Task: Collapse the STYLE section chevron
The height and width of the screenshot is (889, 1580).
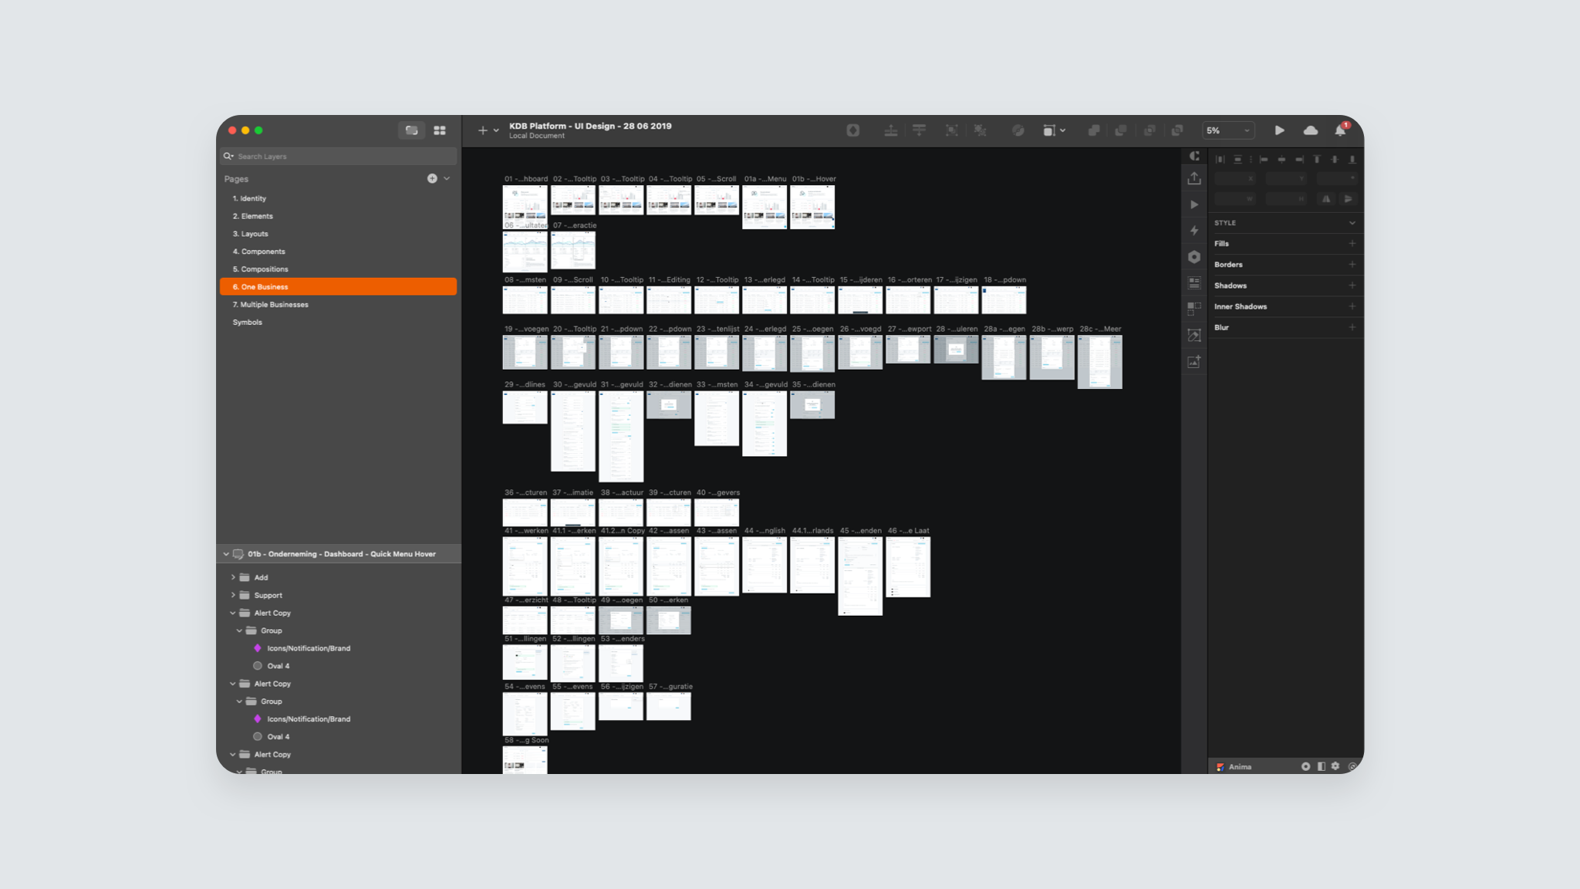Action: coord(1352,223)
